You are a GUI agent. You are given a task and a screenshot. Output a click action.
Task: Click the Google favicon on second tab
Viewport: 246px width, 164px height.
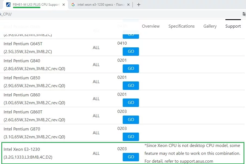tap(73, 5)
